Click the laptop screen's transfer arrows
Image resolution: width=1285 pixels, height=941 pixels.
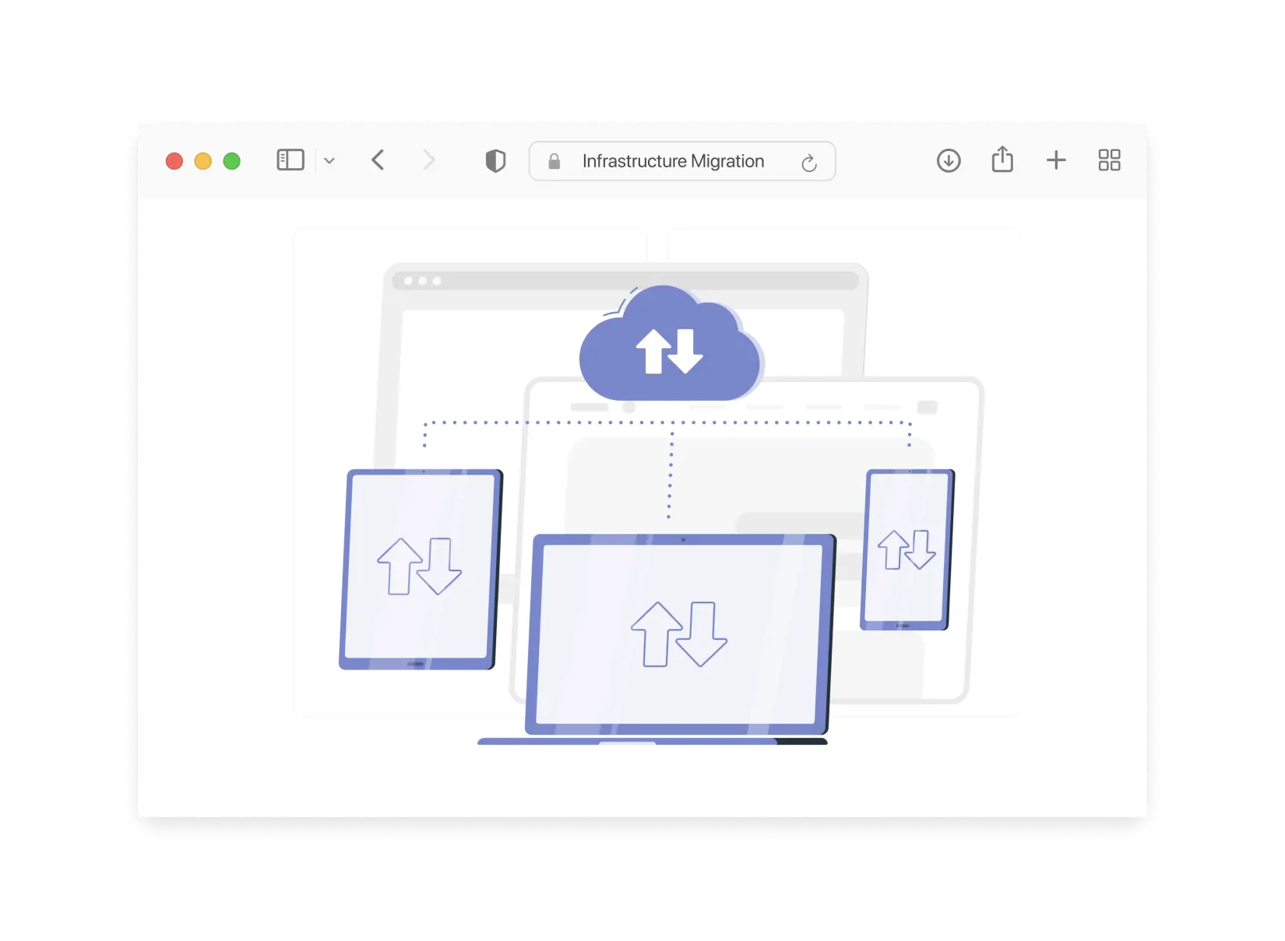pyautogui.click(x=678, y=634)
